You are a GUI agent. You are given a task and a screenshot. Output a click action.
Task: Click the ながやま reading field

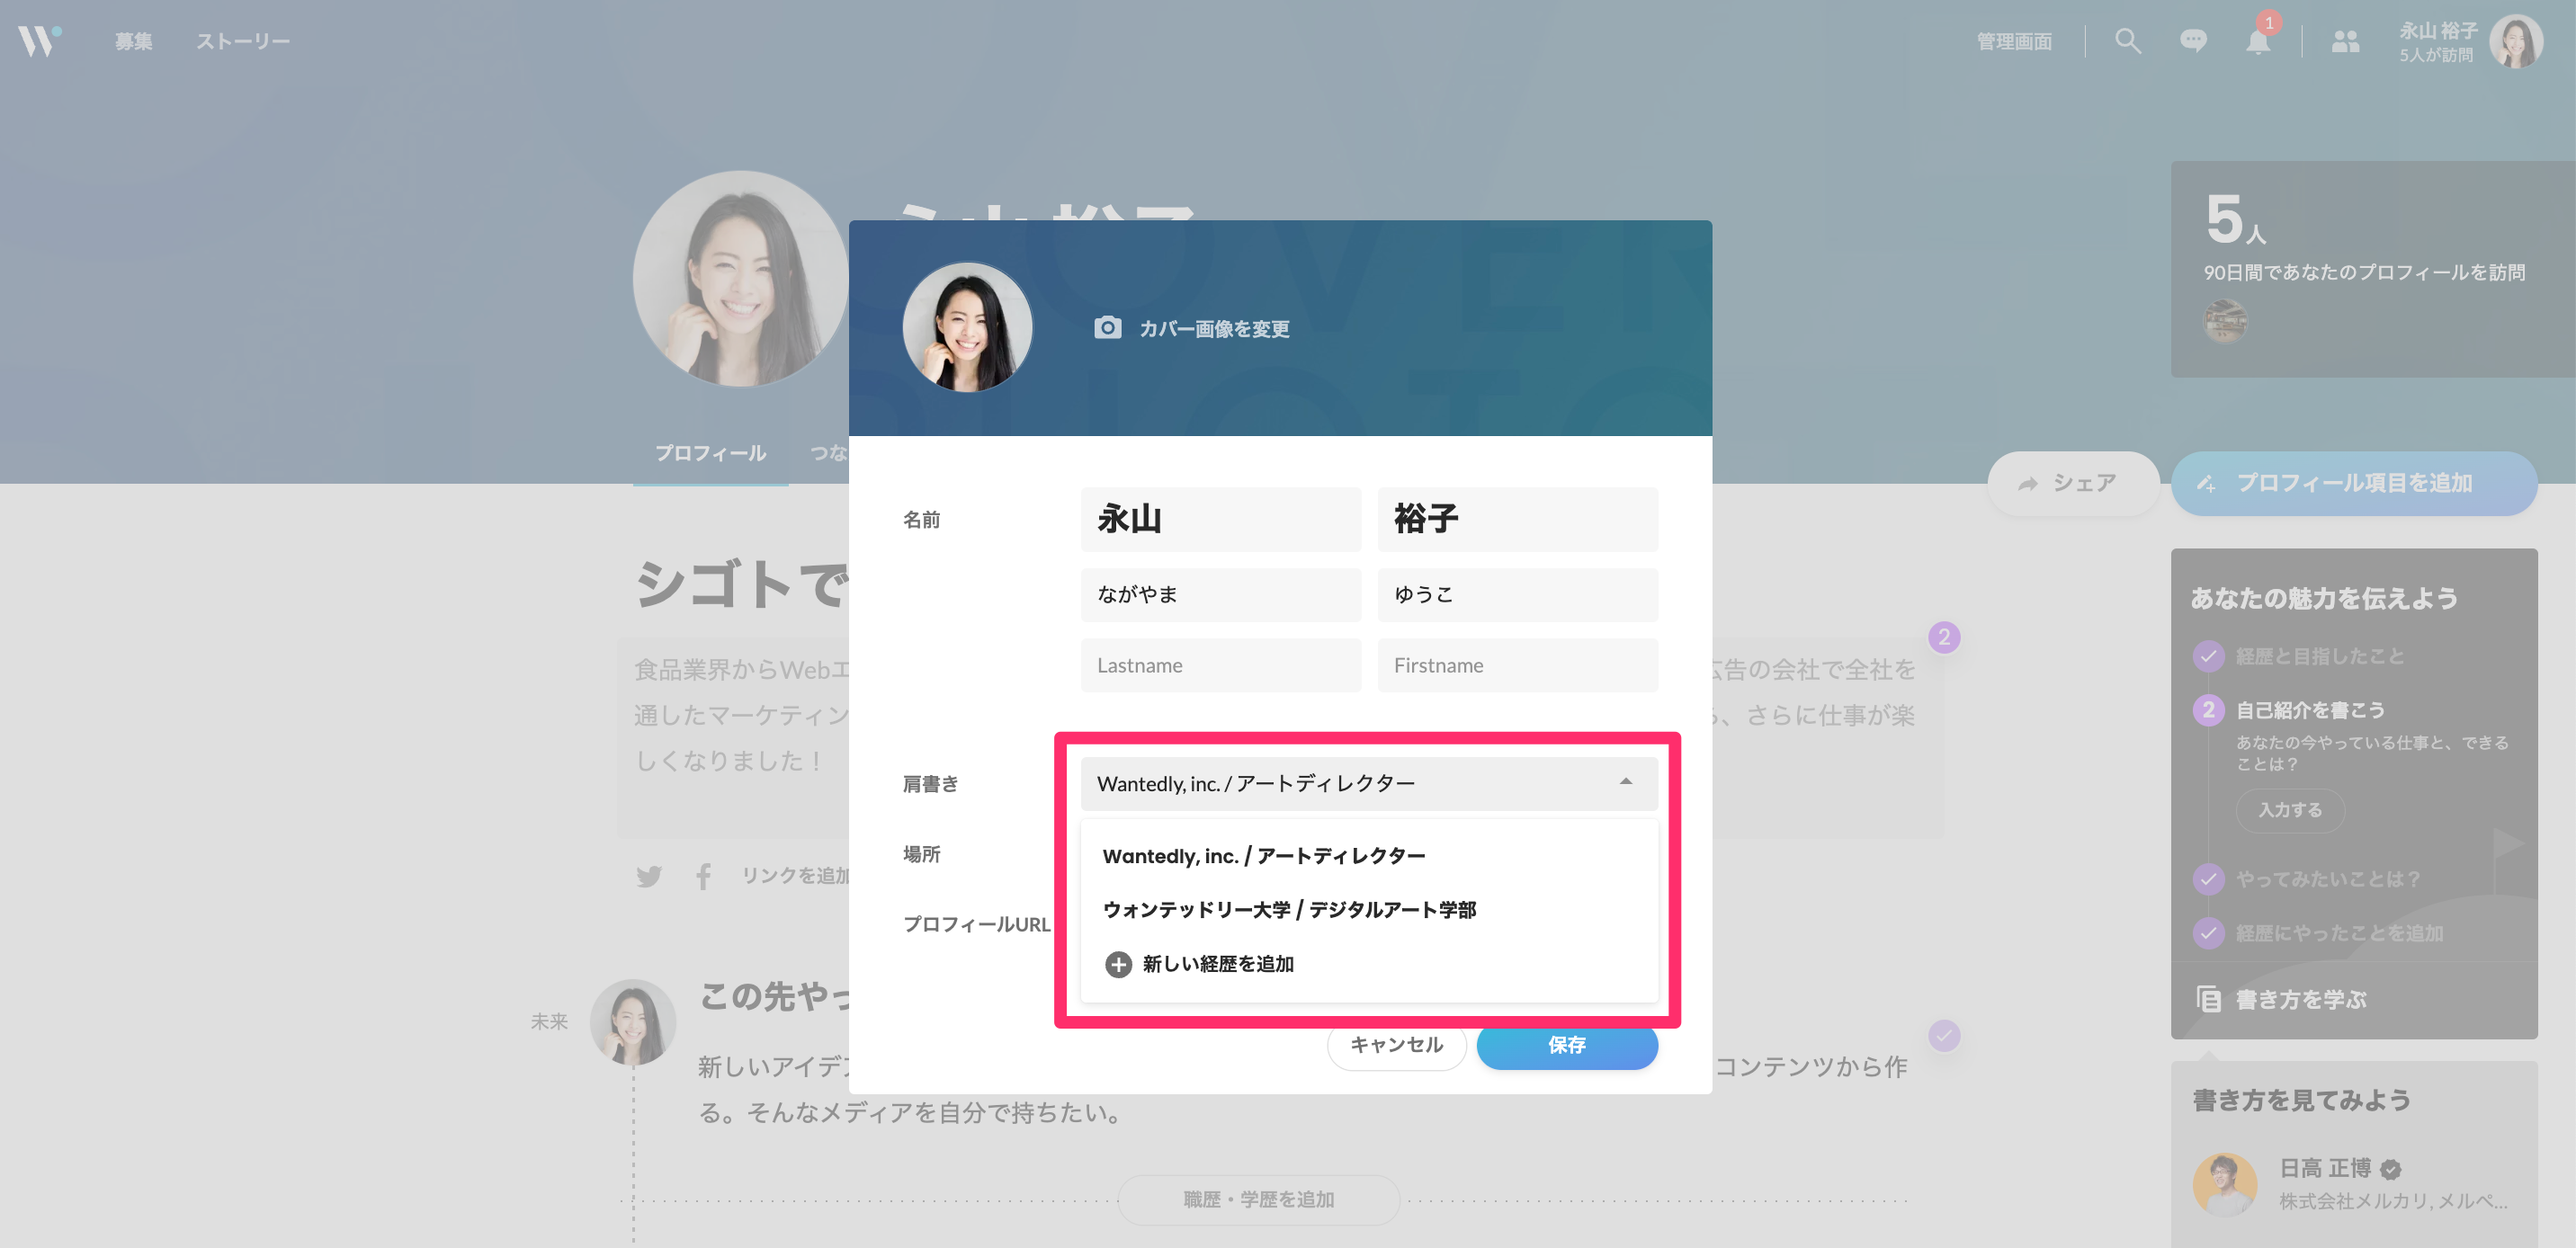point(1220,595)
